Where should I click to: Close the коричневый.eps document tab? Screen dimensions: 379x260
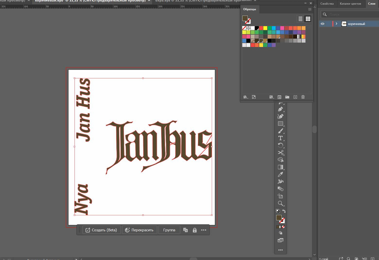[x=149, y=1]
